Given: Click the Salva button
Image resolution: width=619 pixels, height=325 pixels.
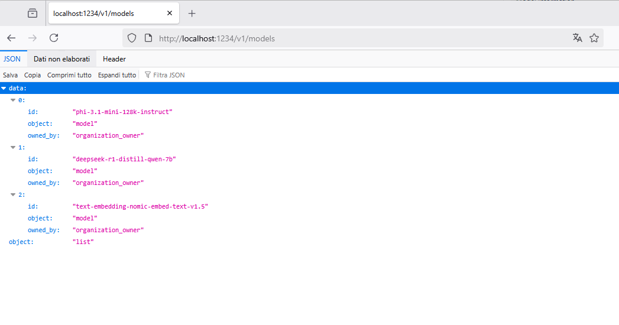Looking at the screenshot, I should pyautogui.click(x=10, y=75).
